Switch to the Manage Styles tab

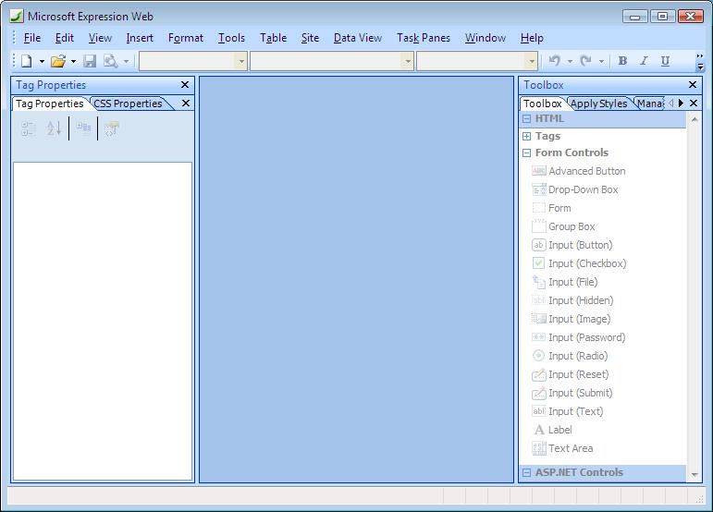pos(650,104)
